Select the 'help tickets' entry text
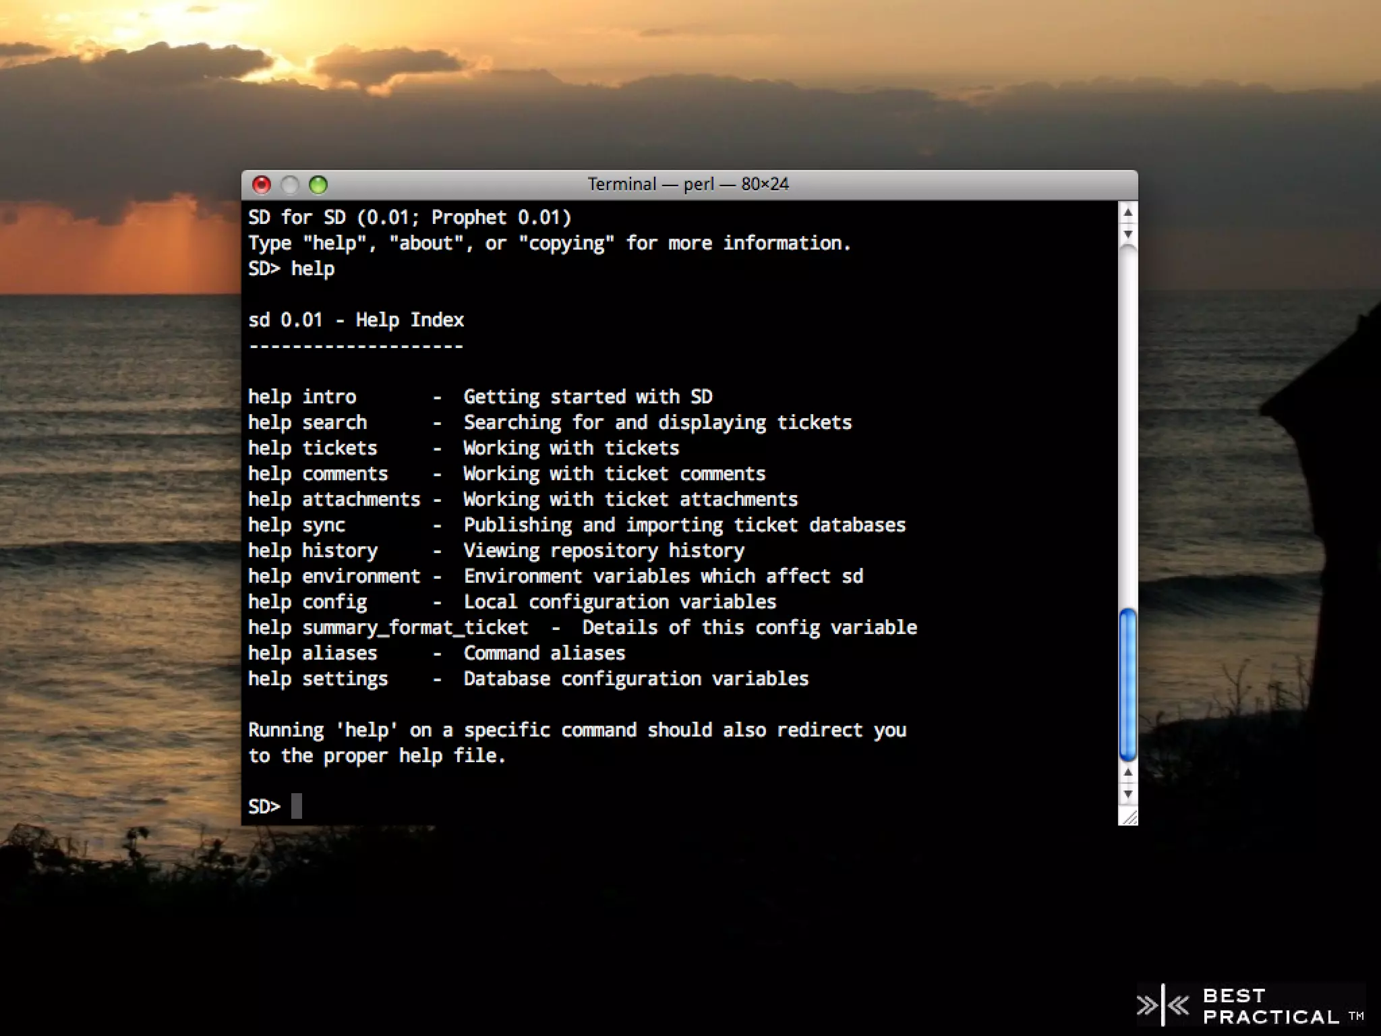 (x=312, y=448)
